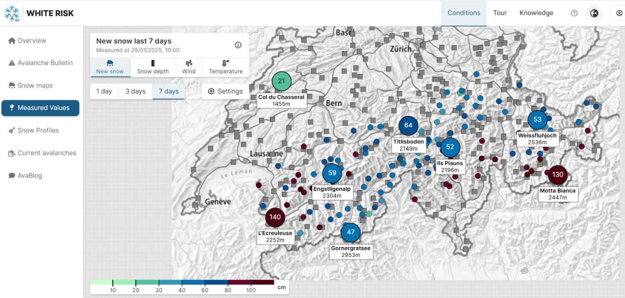Click the Current avalanches icon
The height and width of the screenshot is (298, 625).
(x=12, y=153)
